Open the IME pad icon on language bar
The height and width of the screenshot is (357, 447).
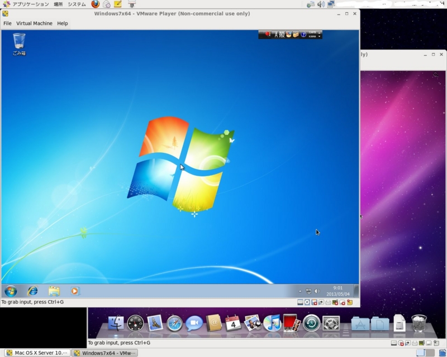(289, 35)
